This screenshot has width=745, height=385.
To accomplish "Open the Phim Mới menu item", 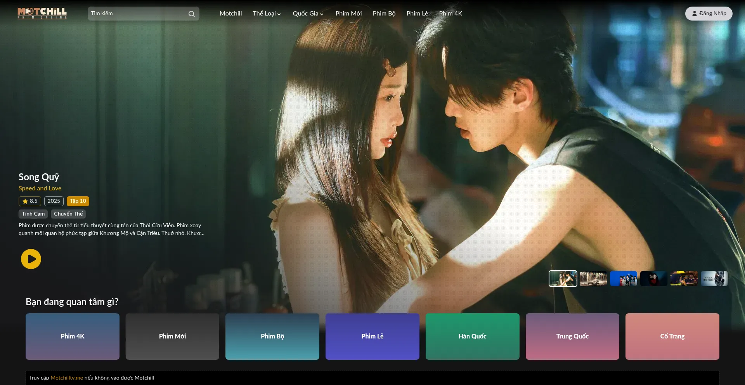I will 348,14.
